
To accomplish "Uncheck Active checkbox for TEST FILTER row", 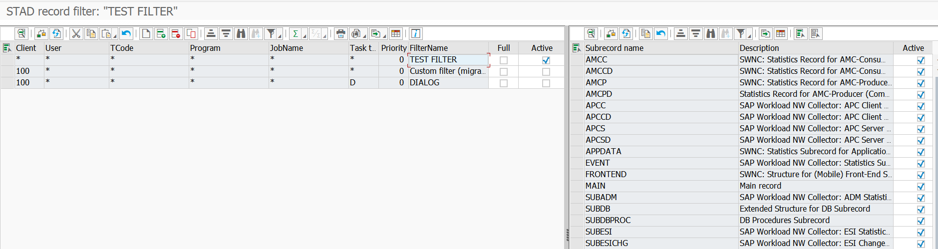I will click(x=546, y=60).
